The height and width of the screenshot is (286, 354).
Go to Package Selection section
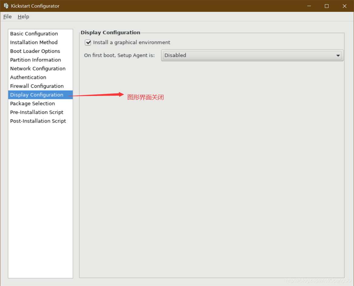(40, 104)
